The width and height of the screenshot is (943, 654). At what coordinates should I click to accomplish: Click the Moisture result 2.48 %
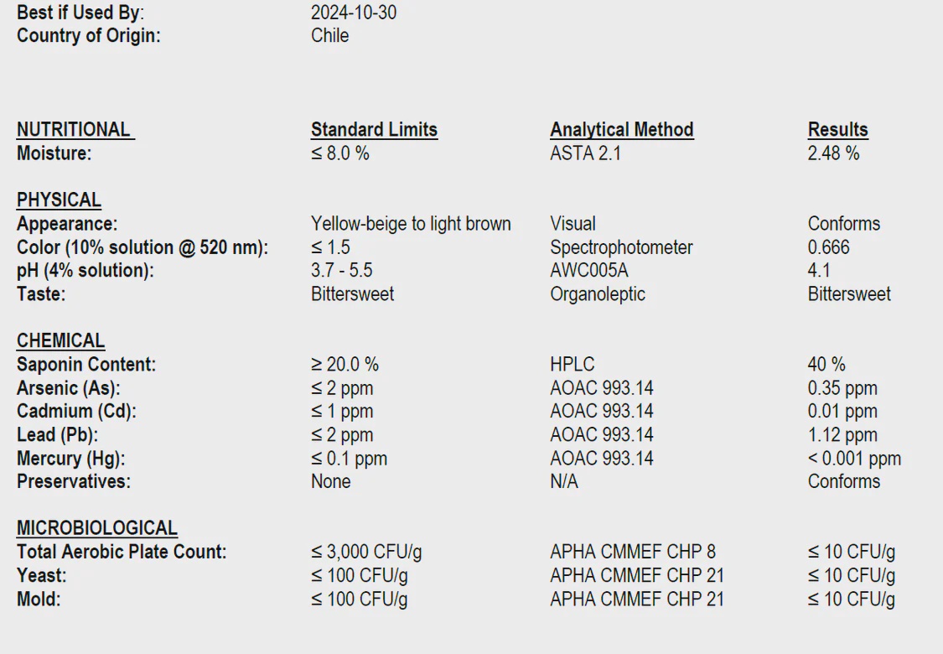[x=833, y=153]
